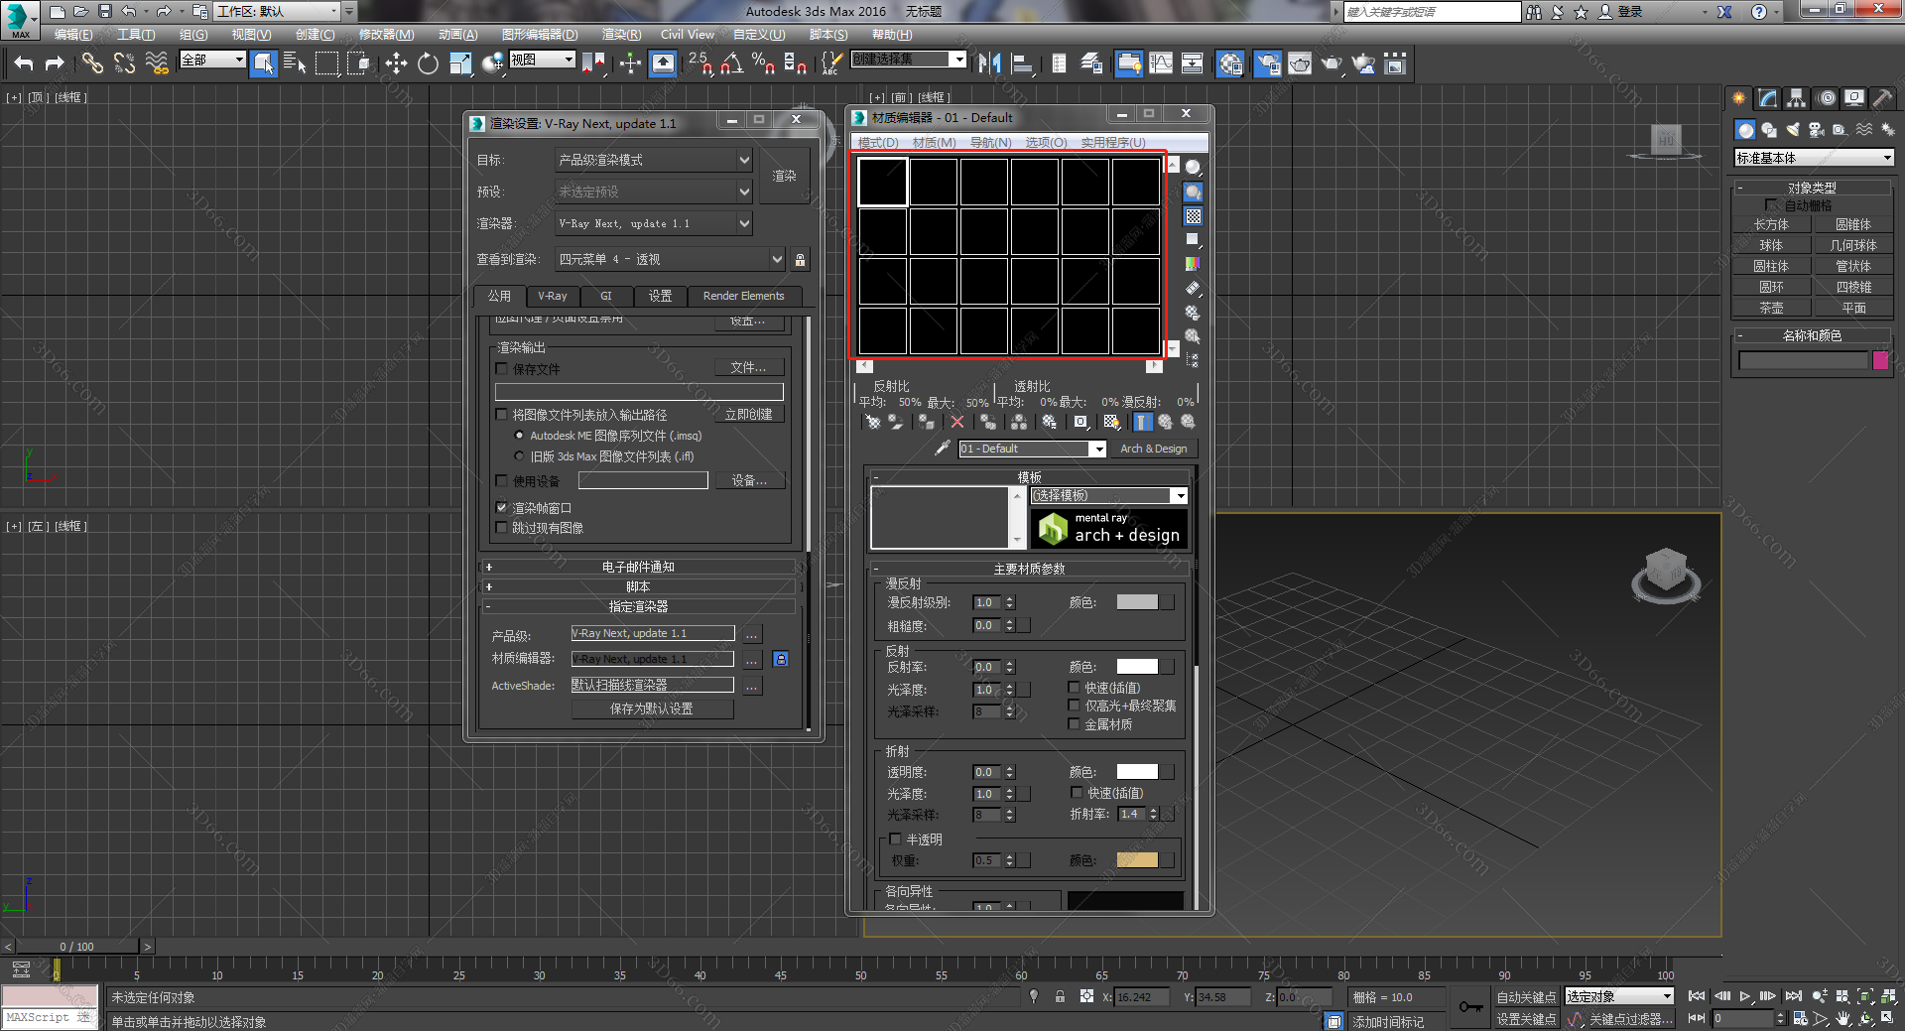This screenshot has height=1031, width=1905.
Task: Expand the 电子邮件通知 rollout
Action: coord(638,567)
